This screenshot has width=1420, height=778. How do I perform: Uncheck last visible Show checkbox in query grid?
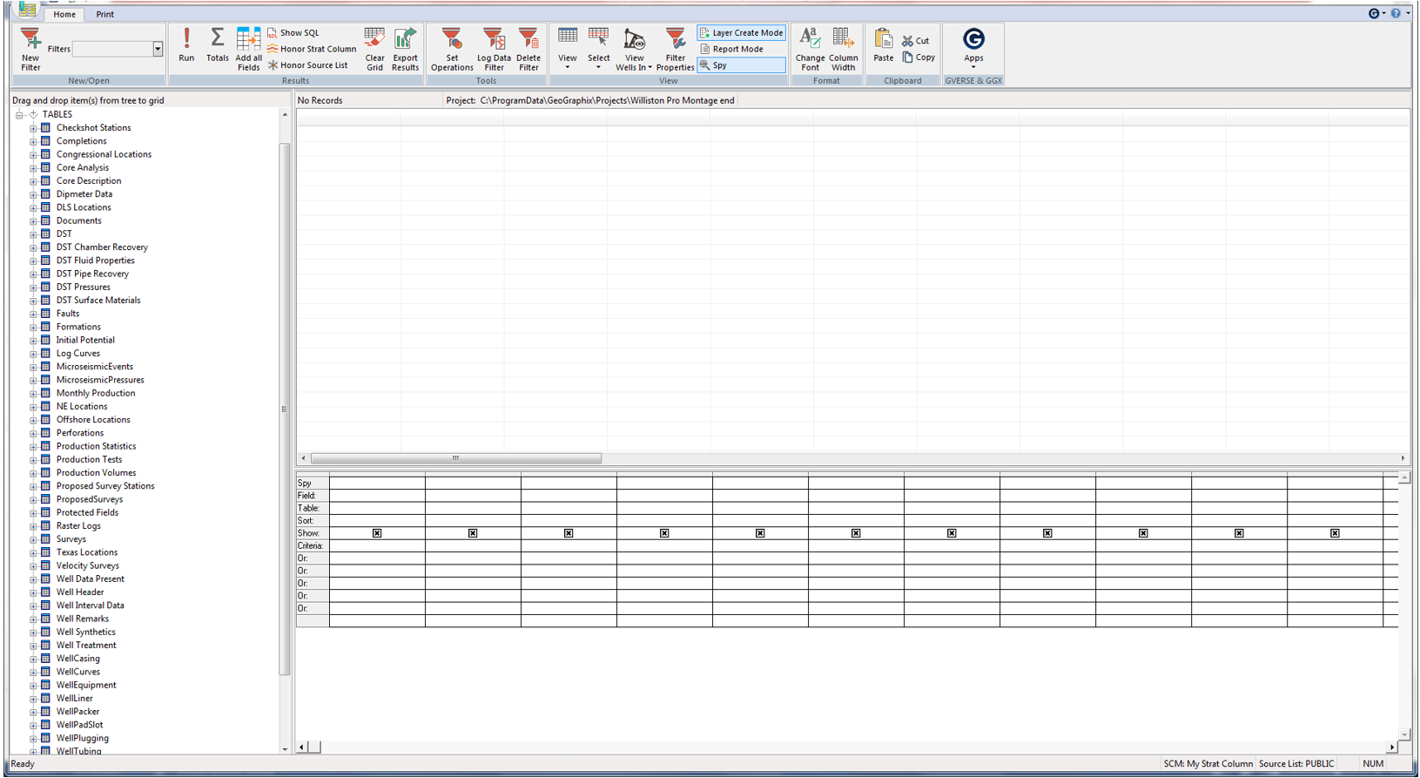tap(1335, 533)
